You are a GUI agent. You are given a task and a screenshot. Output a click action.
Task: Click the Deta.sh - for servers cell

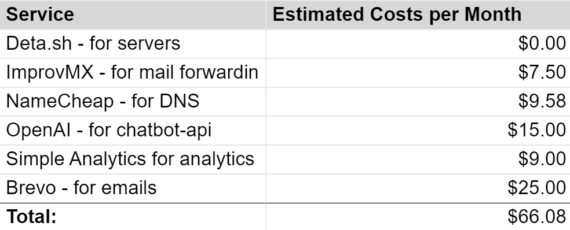[133, 43]
